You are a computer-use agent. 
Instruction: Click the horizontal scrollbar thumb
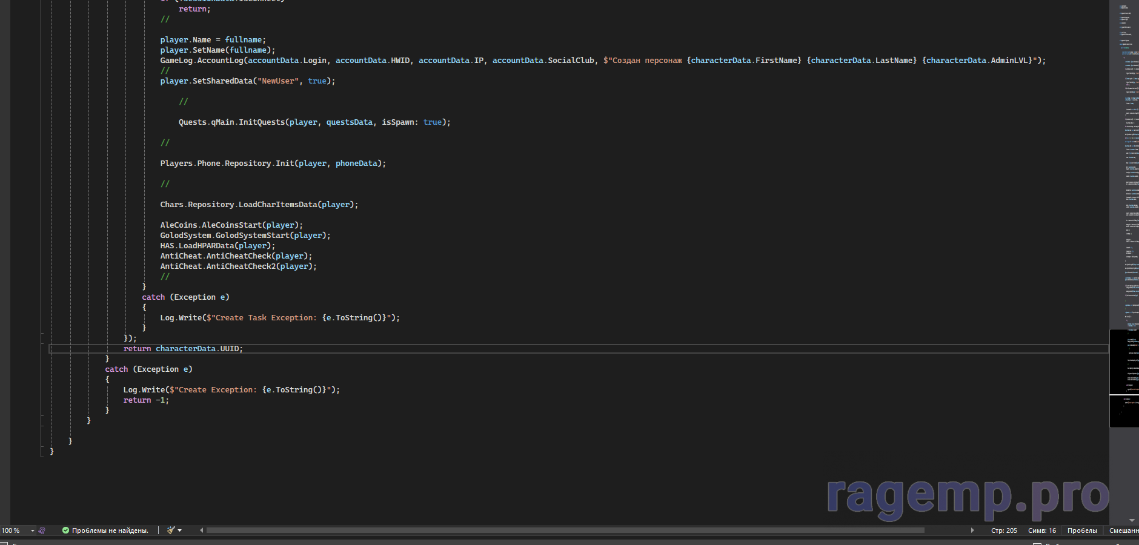[x=565, y=530]
